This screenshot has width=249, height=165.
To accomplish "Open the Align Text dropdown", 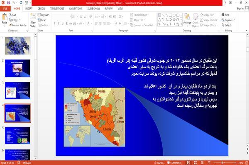I will (x=137, y=20).
